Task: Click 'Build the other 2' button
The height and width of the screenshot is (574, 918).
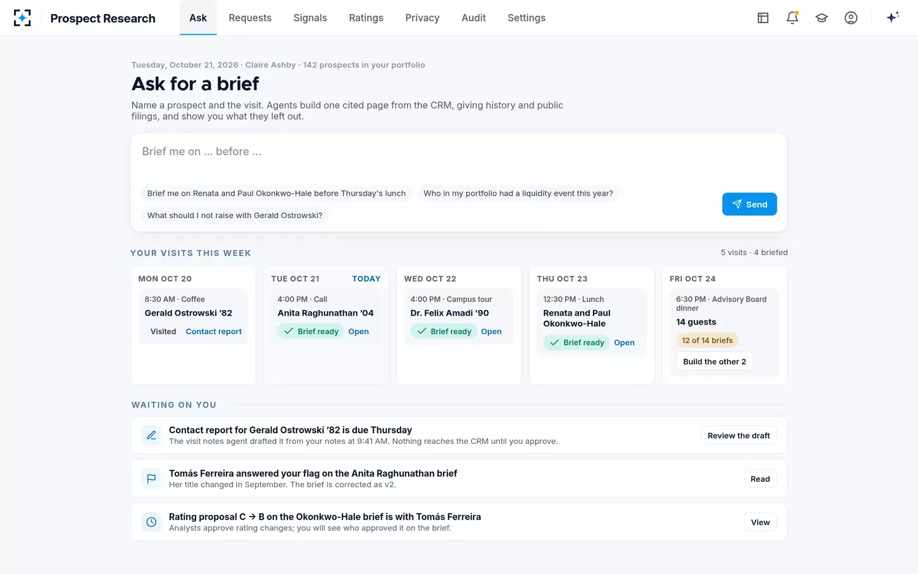Action: click(715, 362)
